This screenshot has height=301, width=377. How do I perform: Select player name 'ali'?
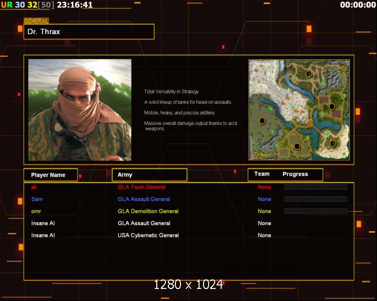(34, 187)
